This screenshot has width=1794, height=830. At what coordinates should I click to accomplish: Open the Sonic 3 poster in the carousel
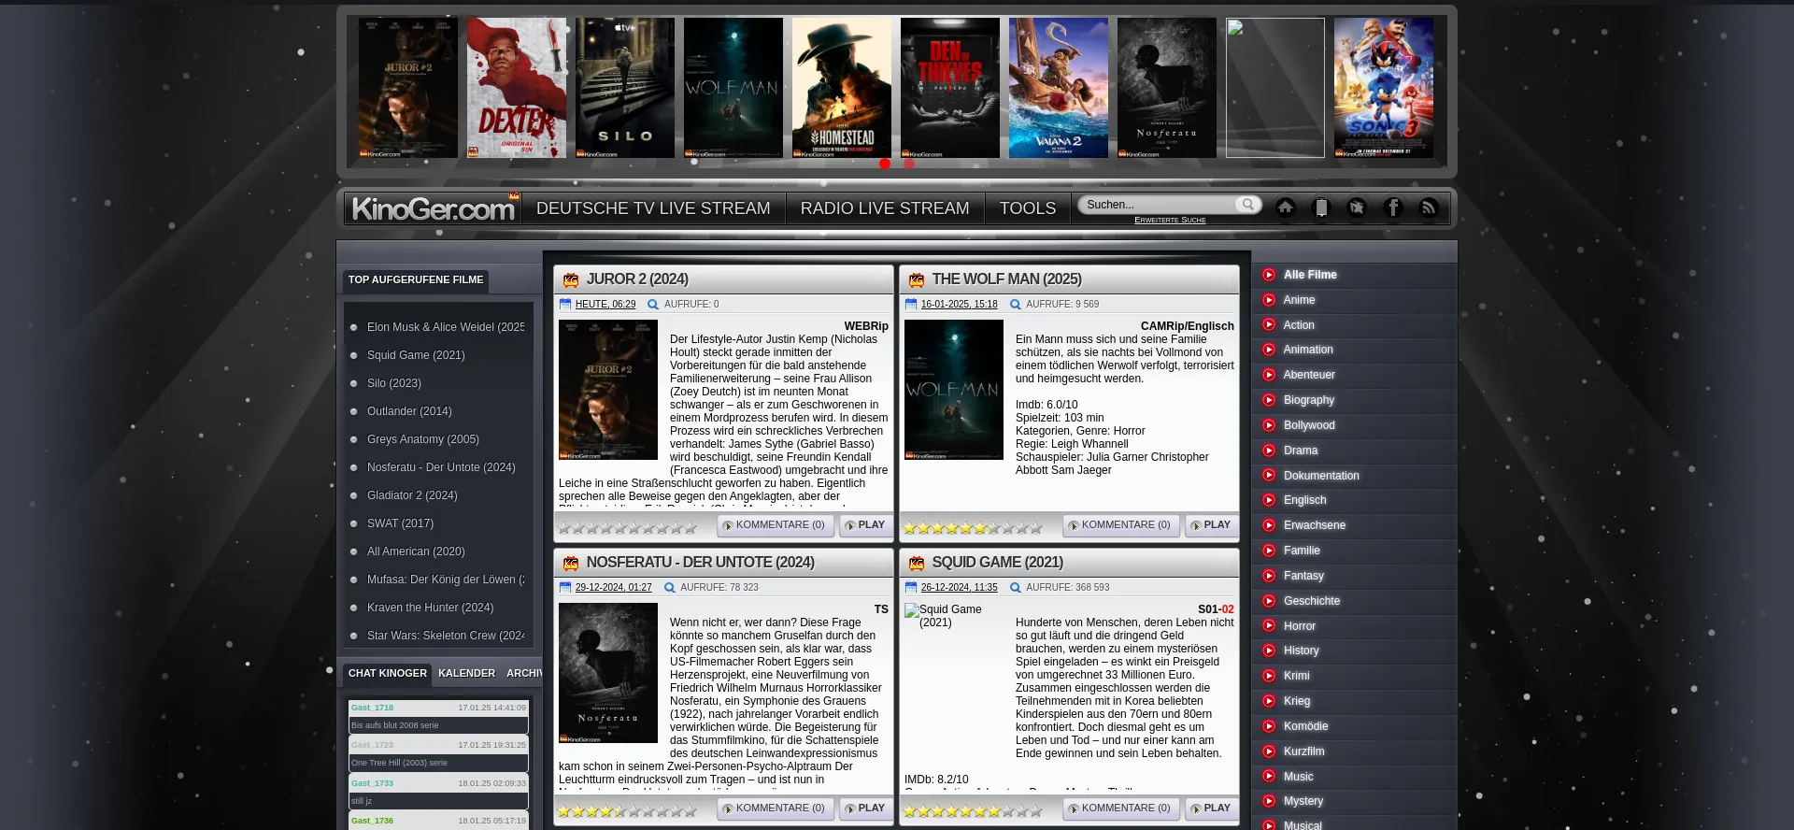[x=1384, y=88]
